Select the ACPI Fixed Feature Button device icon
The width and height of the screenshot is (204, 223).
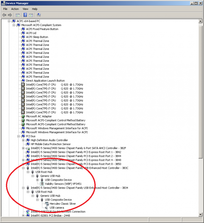pyautogui.click(x=23, y=29)
